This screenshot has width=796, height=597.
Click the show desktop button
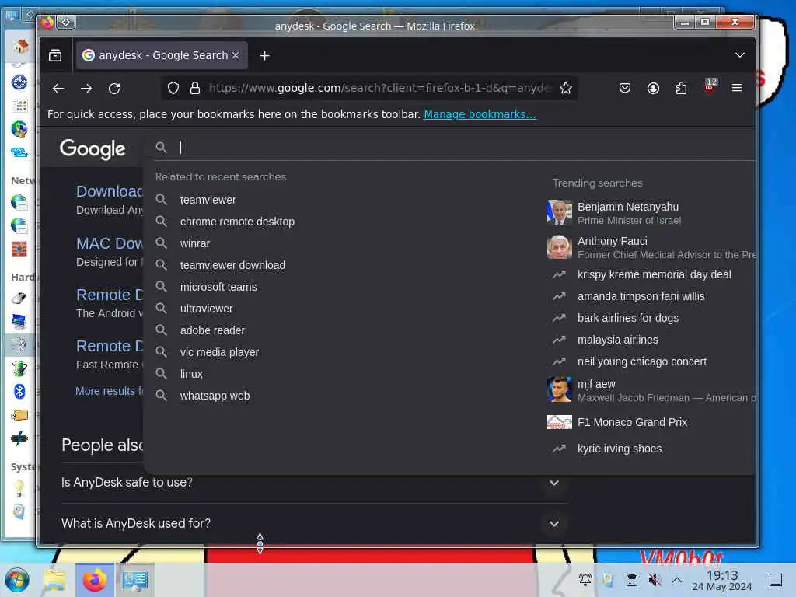coord(776,580)
